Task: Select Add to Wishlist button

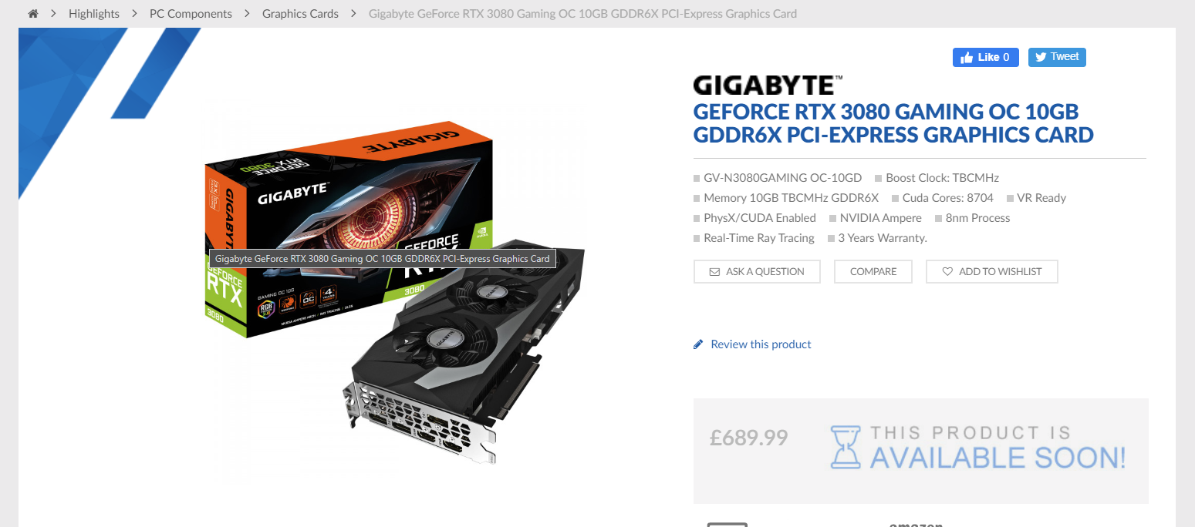Action: point(991,272)
